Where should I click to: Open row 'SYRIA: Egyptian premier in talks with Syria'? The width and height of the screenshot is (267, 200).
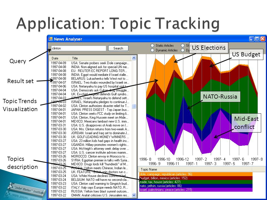click(x=90, y=160)
